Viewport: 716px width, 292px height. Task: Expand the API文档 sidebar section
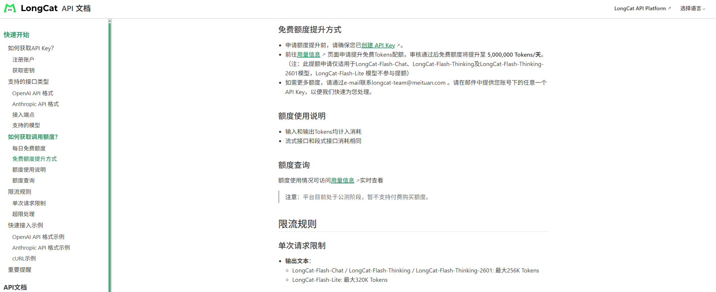[16, 287]
